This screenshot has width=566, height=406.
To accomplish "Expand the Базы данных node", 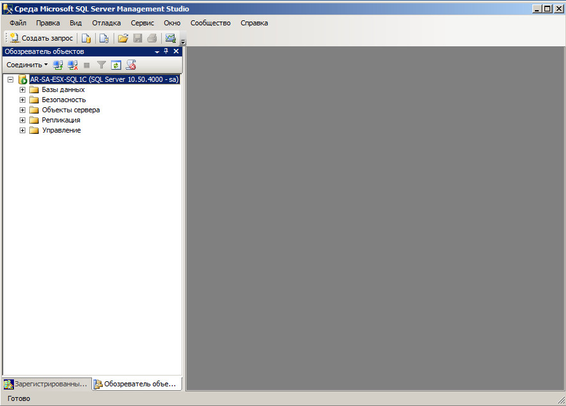I will coord(22,89).
